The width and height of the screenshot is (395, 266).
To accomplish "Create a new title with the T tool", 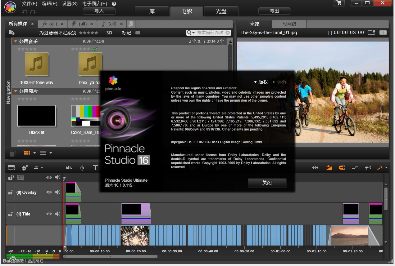I will [95, 167].
